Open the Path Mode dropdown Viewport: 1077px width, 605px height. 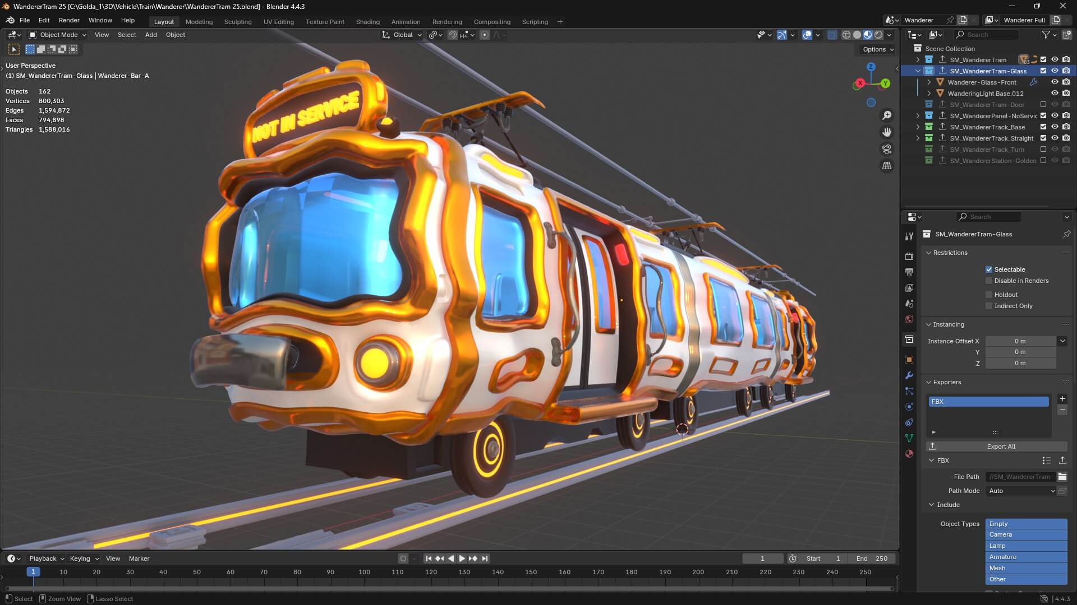(1020, 491)
